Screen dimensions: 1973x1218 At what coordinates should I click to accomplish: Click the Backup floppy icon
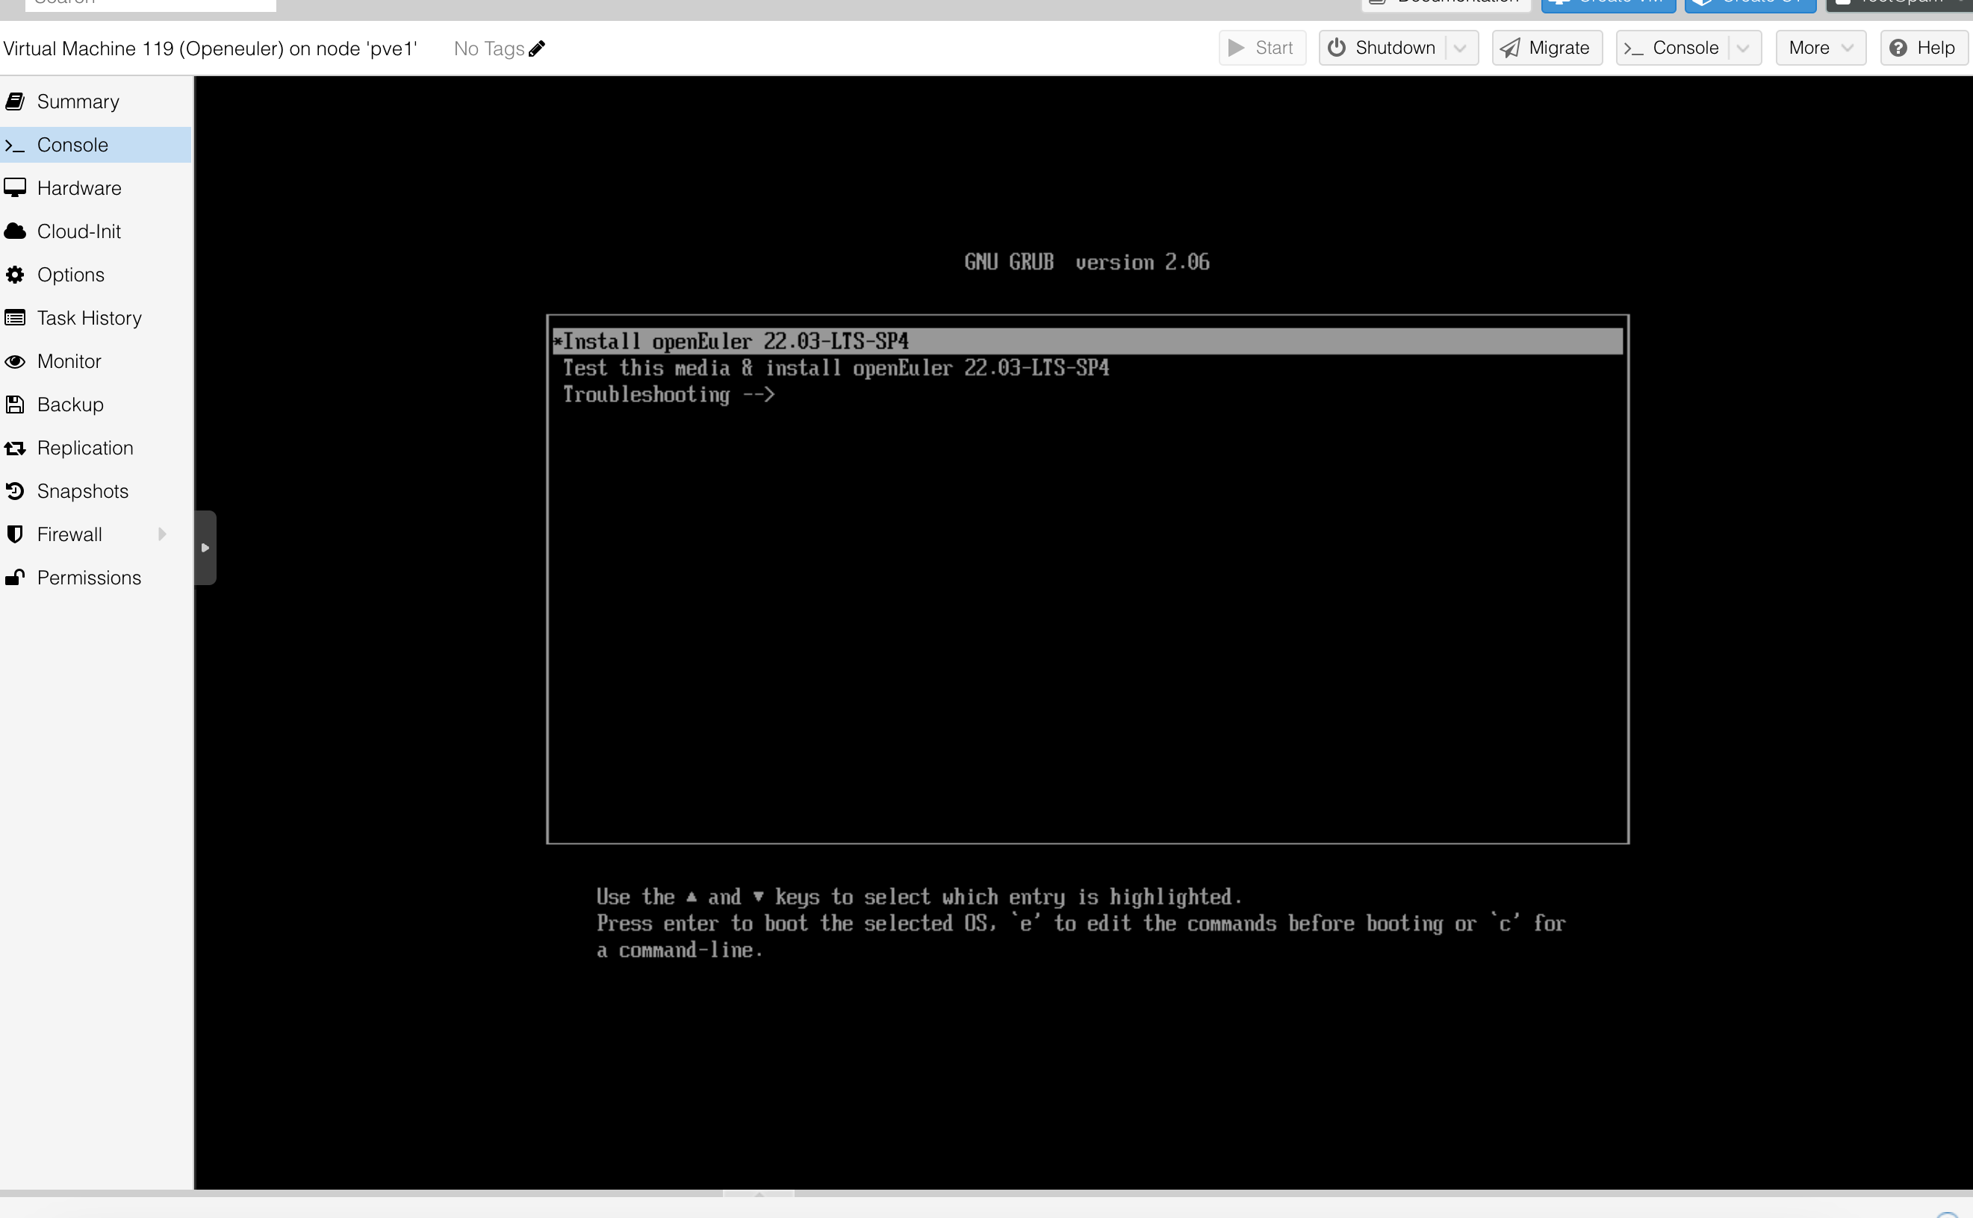[14, 405]
